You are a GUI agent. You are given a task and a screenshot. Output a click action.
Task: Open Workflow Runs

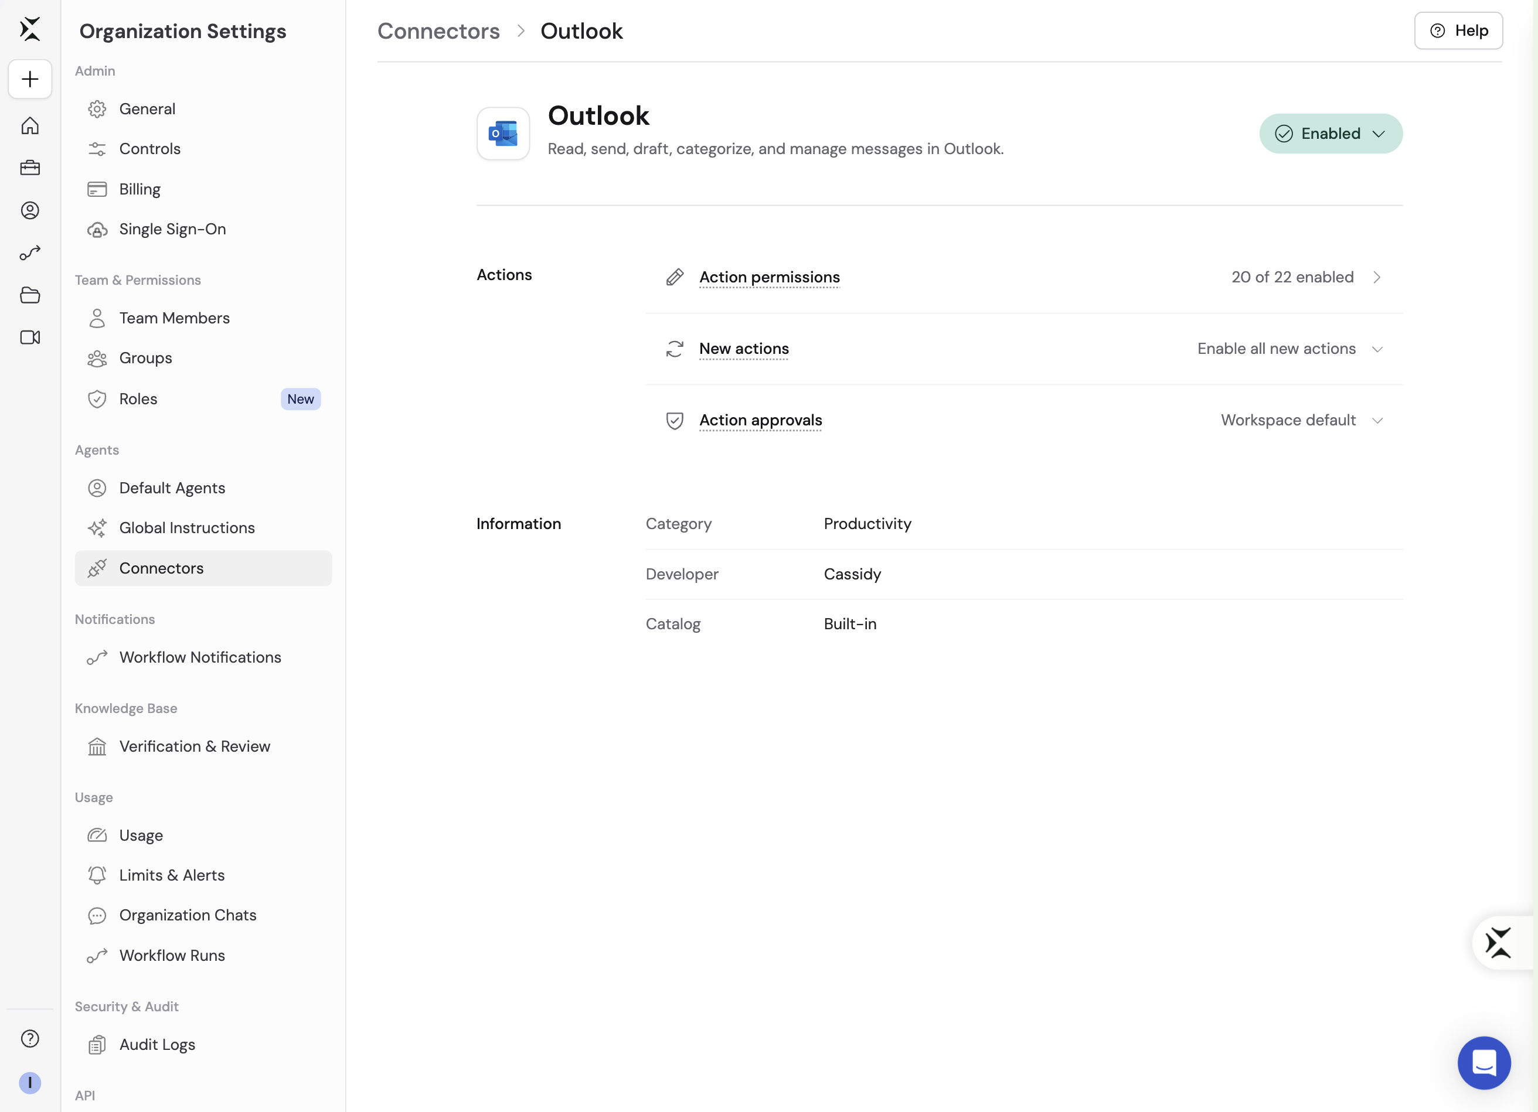tap(203, 956)
